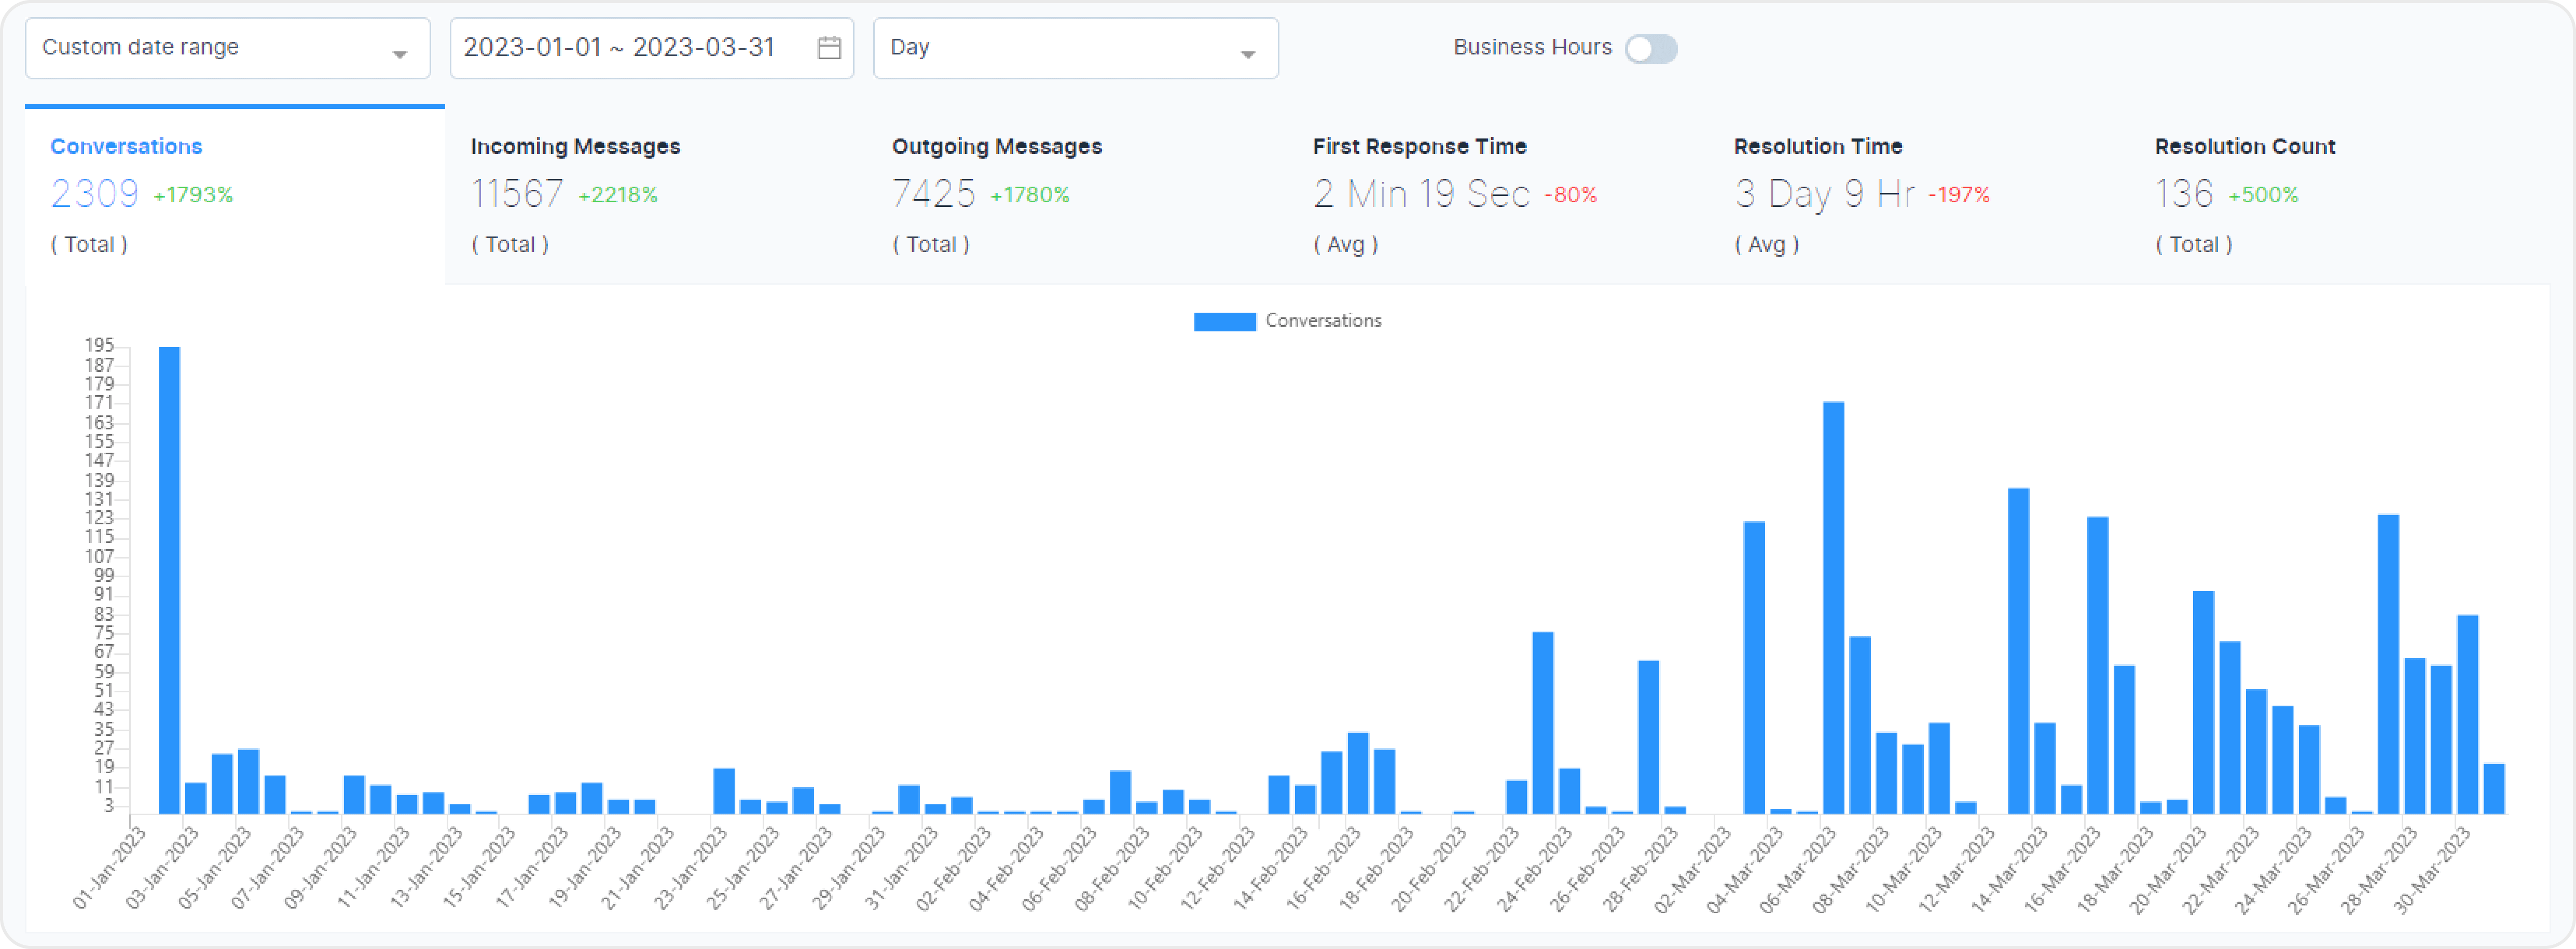Click the tallest bar on 02-Jan-2023
Viewport: 2576px width, 949px height.
[x=169, y=580]
